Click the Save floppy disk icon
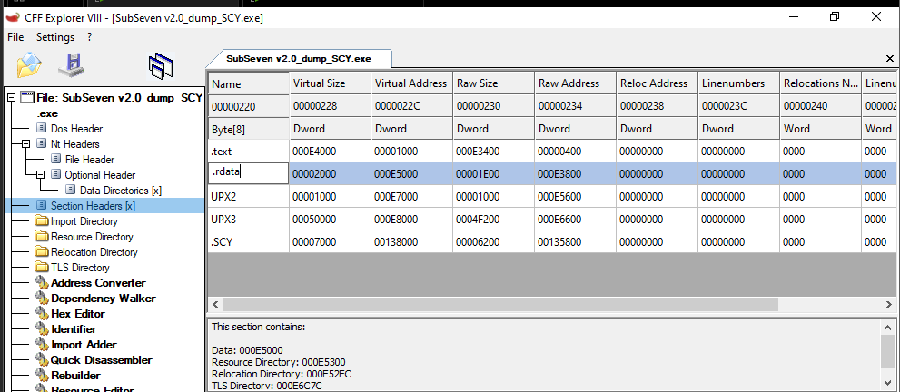 71,65
